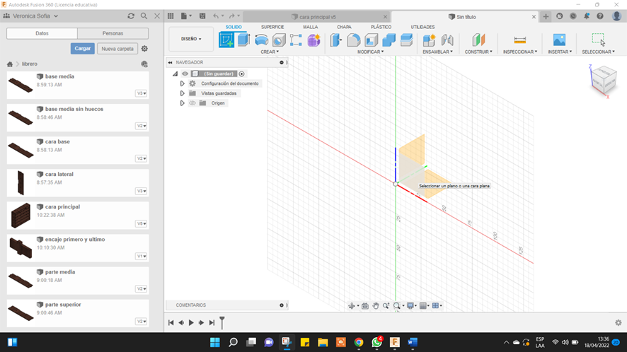Switch to the PLÁSTICO tab
The height and width of the screenshot is (352, 627).
coord(381,27)
